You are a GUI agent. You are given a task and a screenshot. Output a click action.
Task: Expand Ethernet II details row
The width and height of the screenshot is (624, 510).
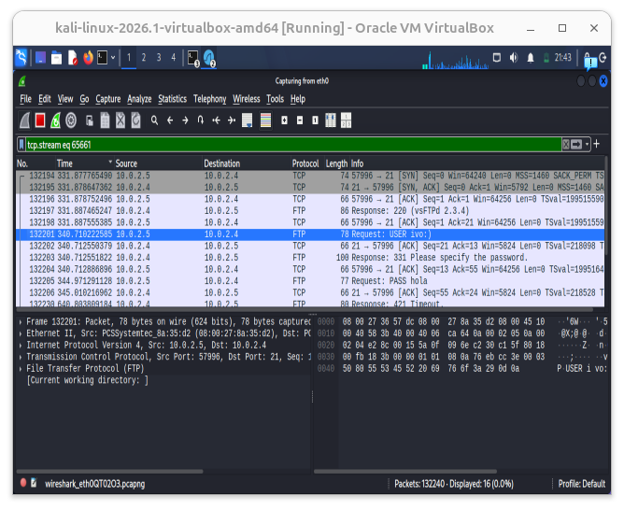click(x=21, y=333)
